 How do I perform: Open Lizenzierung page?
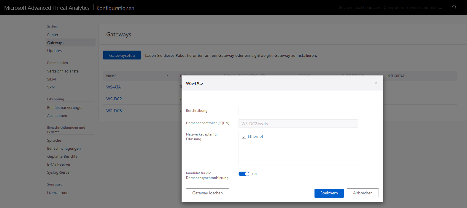pyautogui.click(x=58, y=193)
